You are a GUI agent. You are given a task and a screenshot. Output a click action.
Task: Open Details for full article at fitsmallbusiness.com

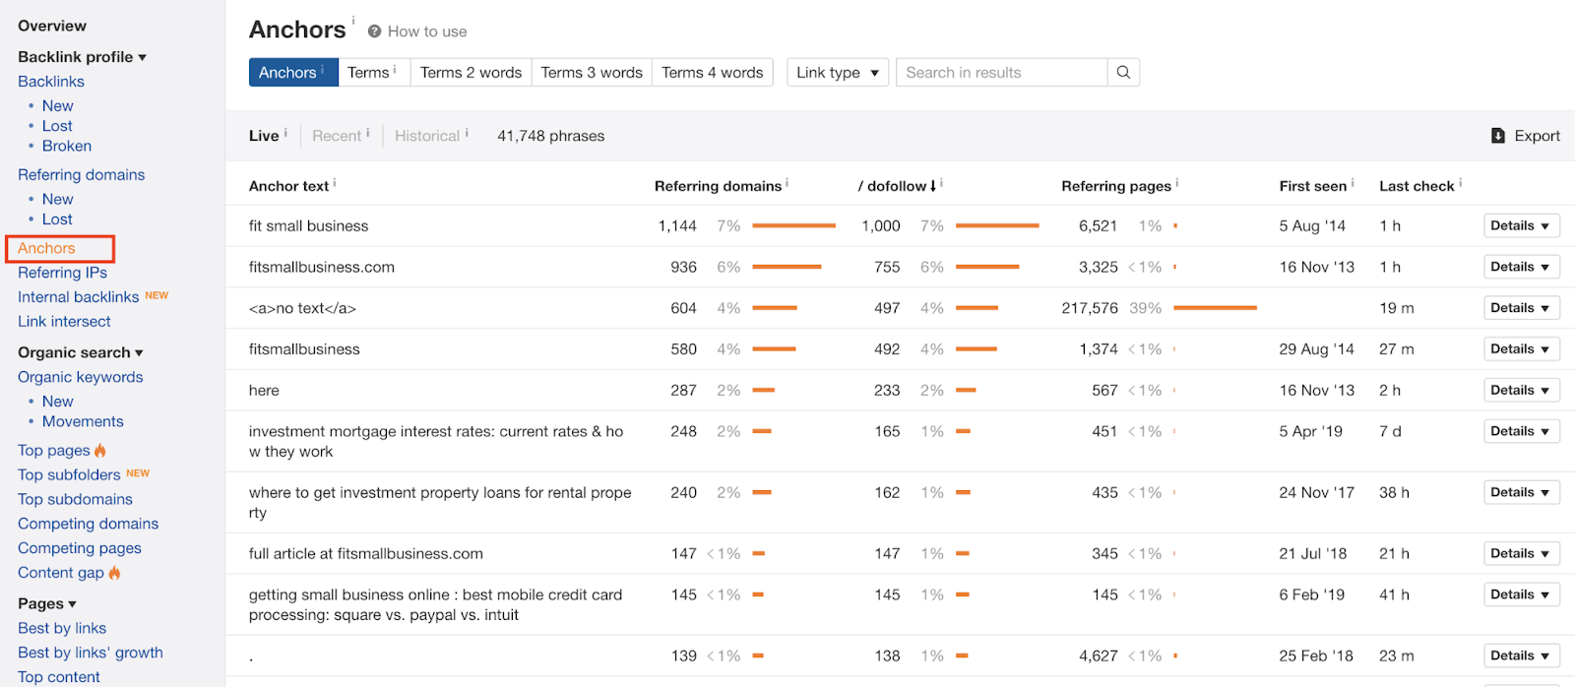click(1521, 553)
